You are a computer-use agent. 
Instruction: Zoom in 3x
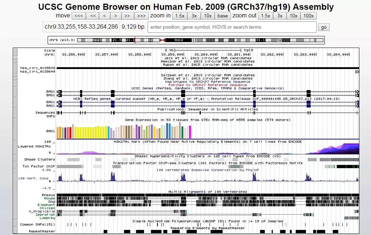[194, 16]
